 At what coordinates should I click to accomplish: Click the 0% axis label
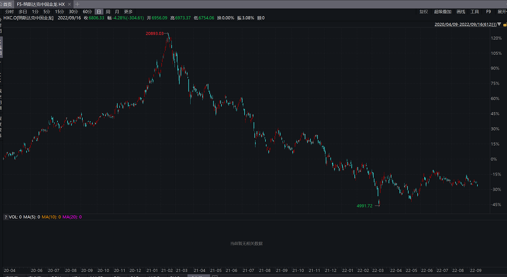494,159
